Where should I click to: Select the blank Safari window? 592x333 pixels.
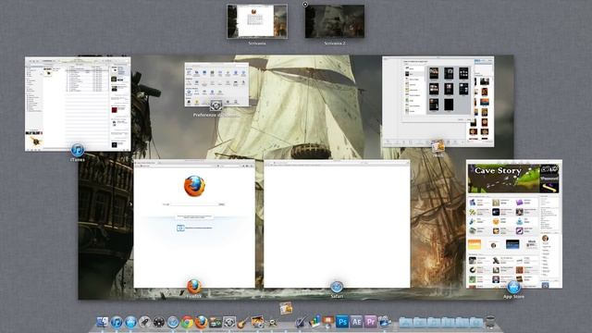coord(337,224)
